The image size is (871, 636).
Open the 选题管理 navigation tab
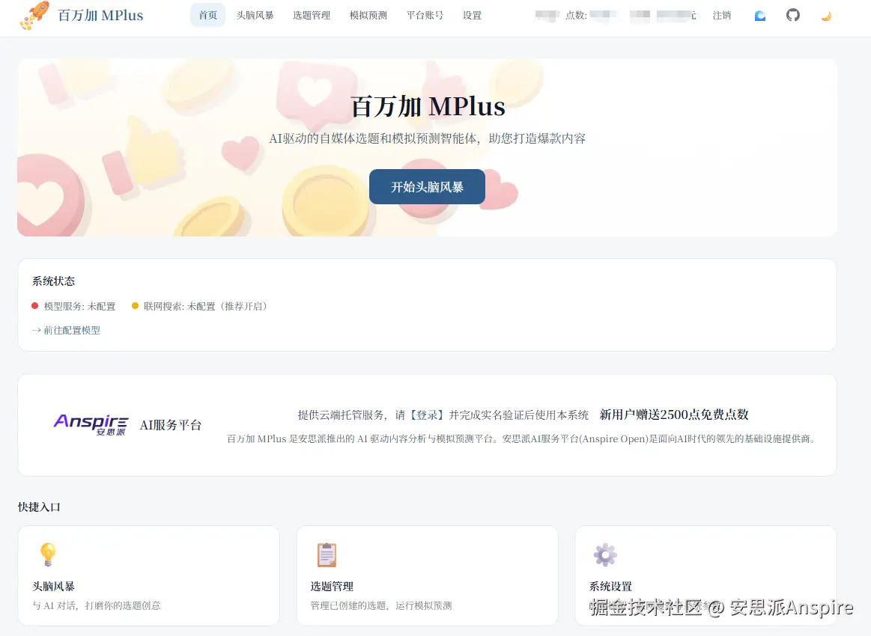(x=312, y=15)
